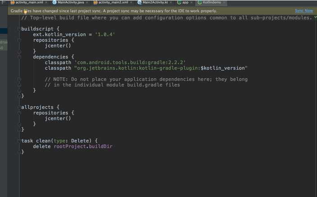Click the MainActivity.java class icon
Image resolution: width=317 pixels, height=197 pixels.
54,2
